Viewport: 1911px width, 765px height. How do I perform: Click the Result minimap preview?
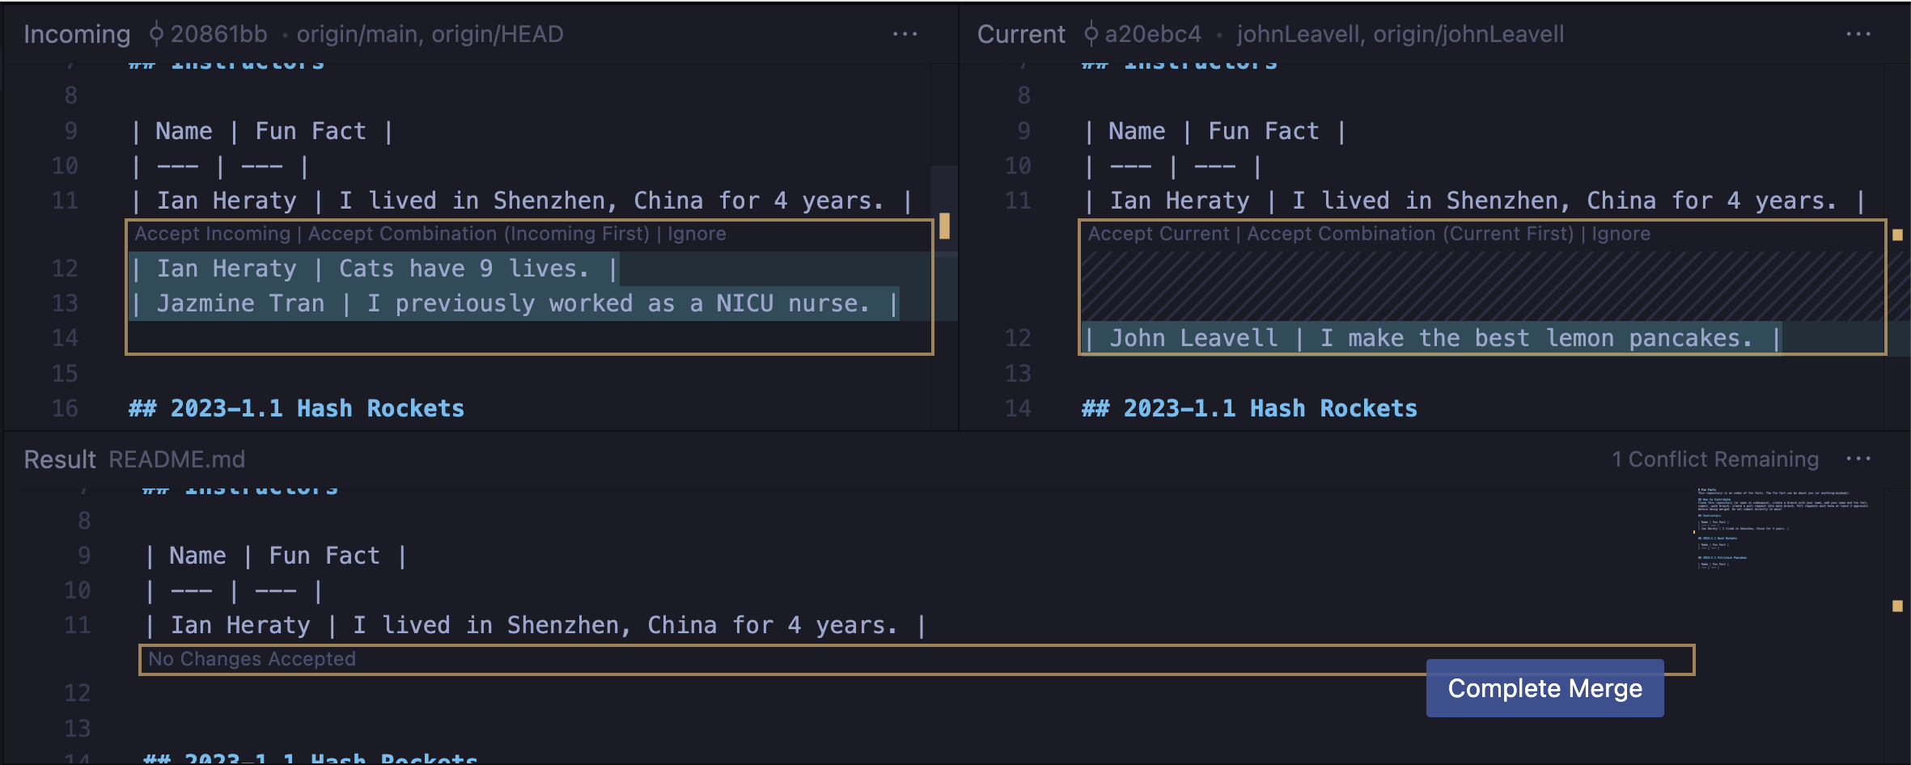coord(1784,529)
